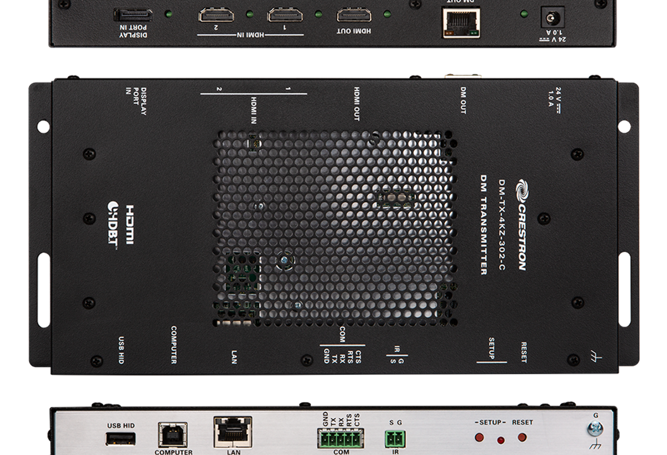Viewport: 667px width, 455px height.
Task: Click the ground screw on the front panel
Action: click(596, 428)
